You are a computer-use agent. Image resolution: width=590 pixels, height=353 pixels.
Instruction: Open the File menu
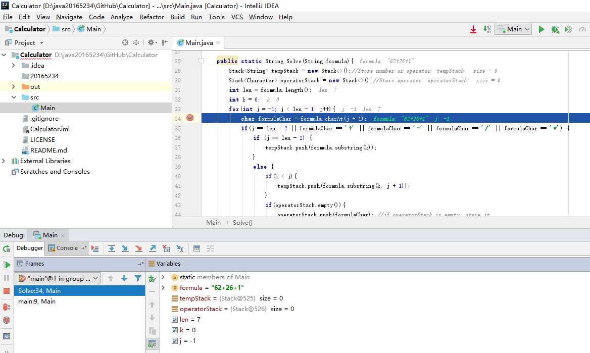[8, 17]
